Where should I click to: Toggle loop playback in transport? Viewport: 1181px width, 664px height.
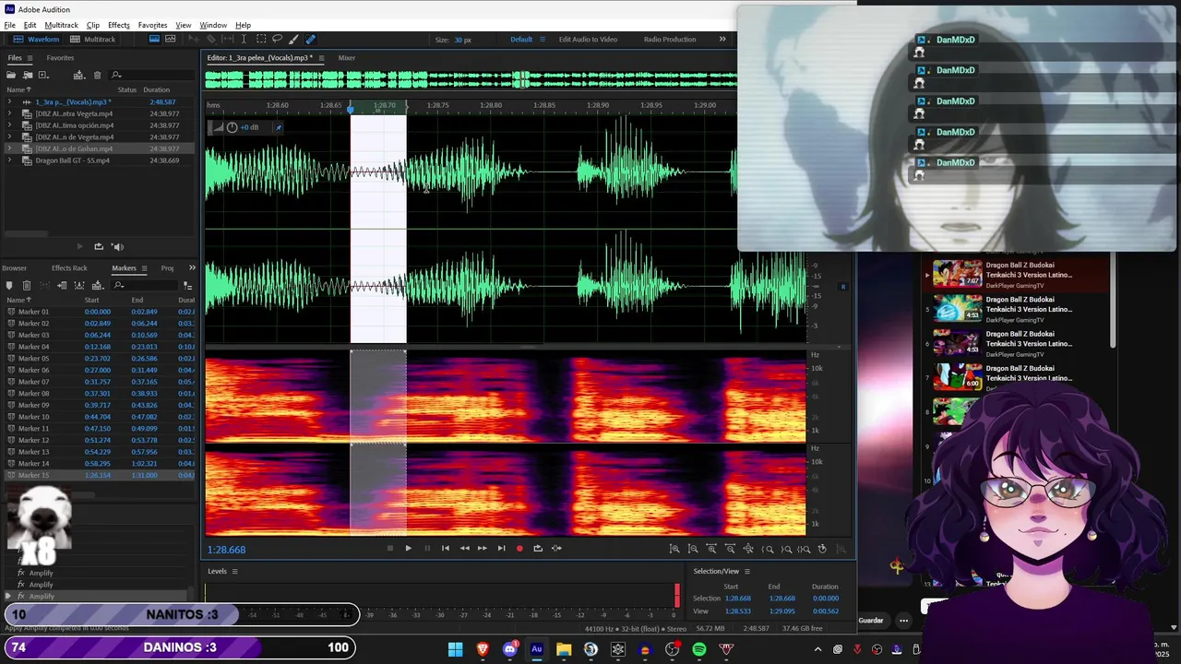pos(538,548)
